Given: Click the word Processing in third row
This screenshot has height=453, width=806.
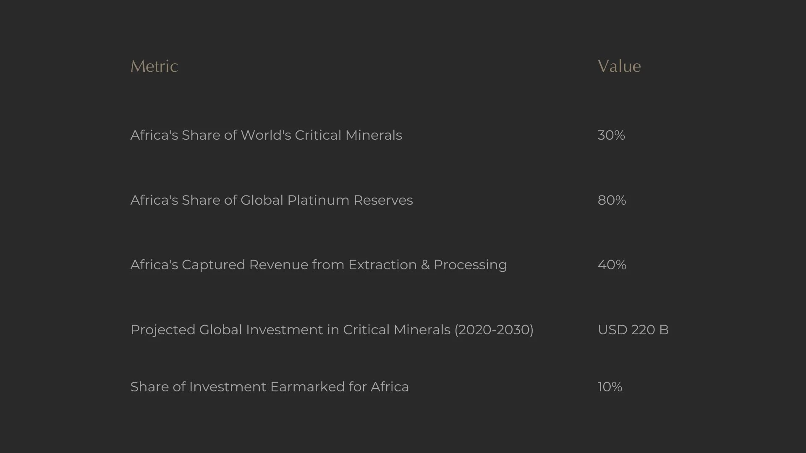Looking at the screenshot, I should tap(470, 265).
